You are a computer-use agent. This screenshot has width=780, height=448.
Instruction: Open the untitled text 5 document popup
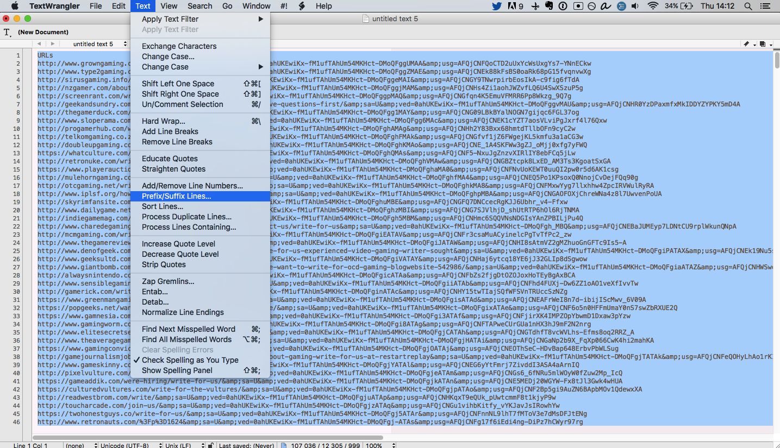point(95,44)
